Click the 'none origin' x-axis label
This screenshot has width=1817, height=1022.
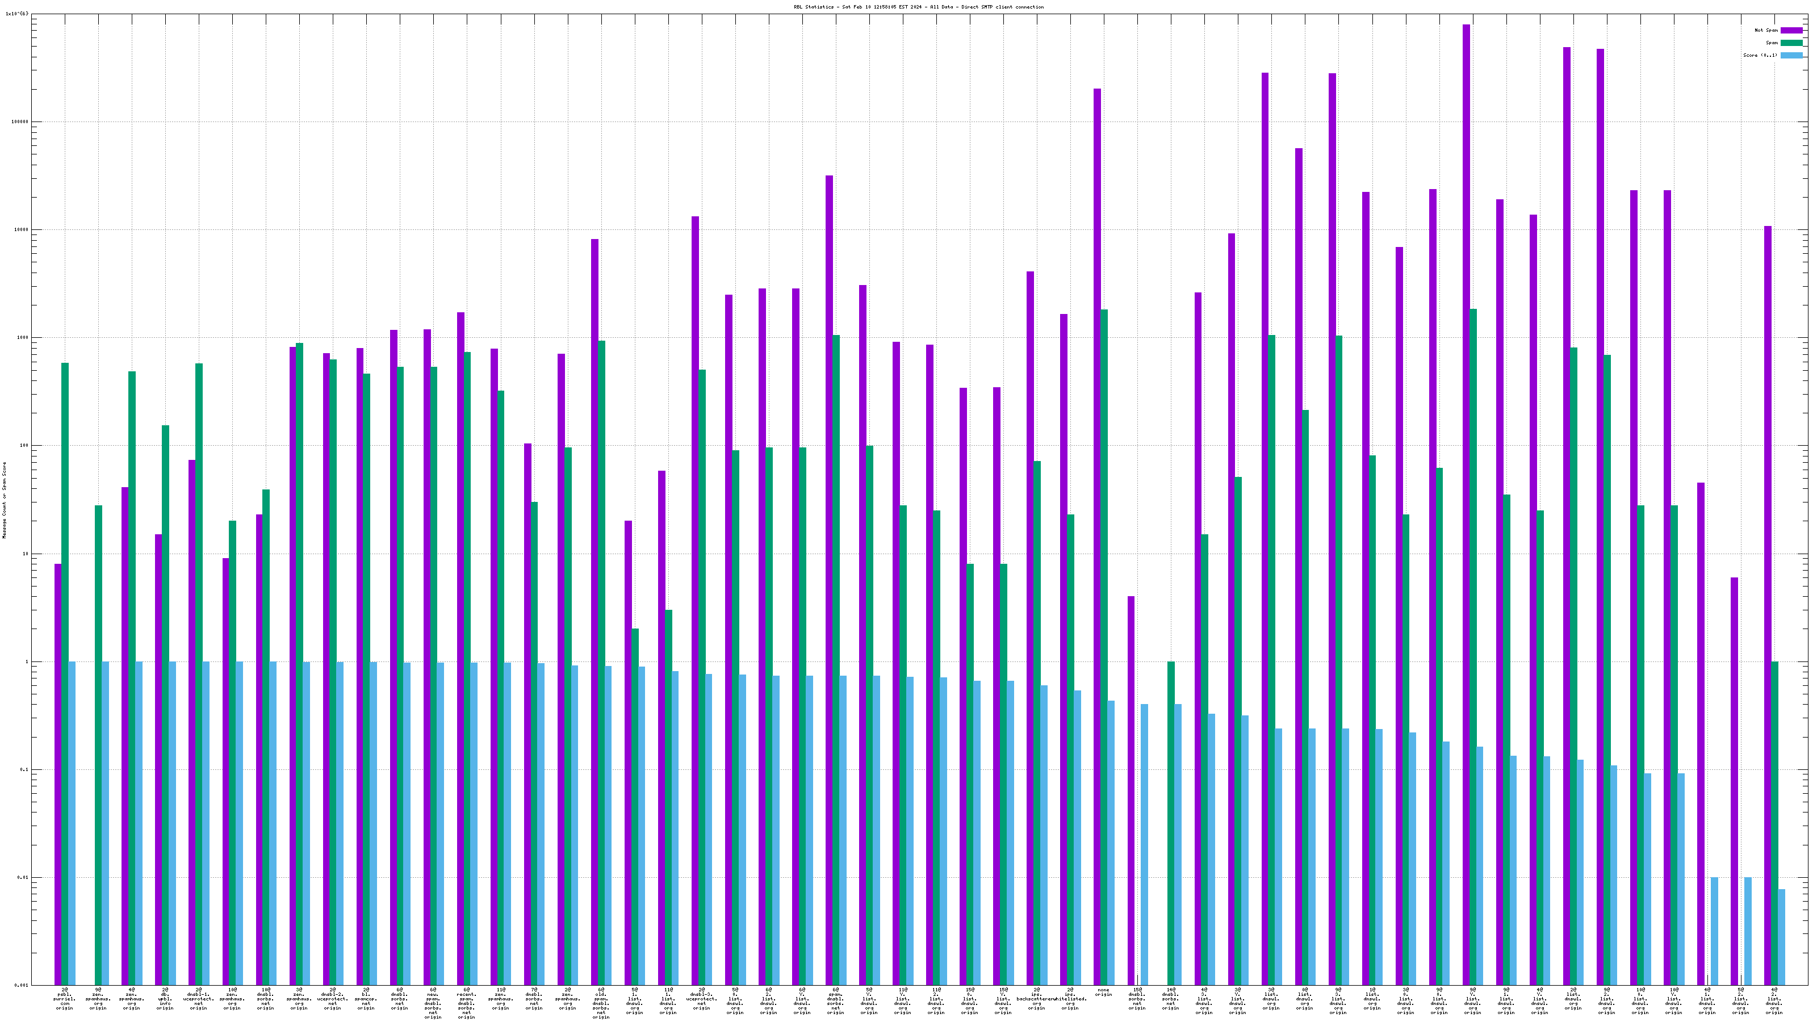[1103, 992]
